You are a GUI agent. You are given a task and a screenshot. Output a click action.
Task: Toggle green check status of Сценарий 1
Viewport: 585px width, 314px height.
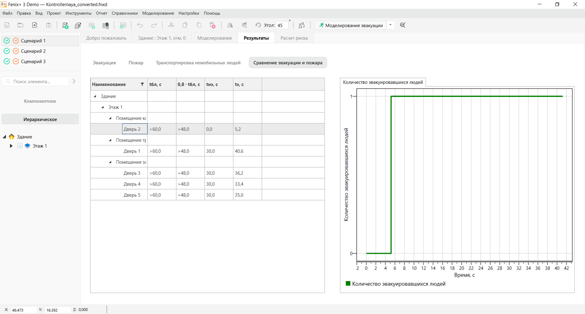click(x=7, y=41)
